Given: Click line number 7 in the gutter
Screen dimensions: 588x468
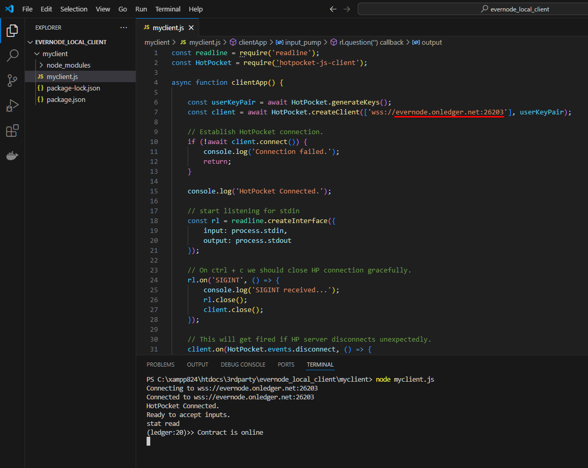Looking at the screenshot, I should [x=155, y=112].
